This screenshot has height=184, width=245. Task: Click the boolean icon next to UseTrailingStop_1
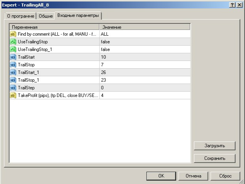coord(13,49)
